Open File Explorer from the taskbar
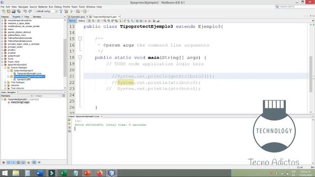315x177 pixels. coord(16,173)
